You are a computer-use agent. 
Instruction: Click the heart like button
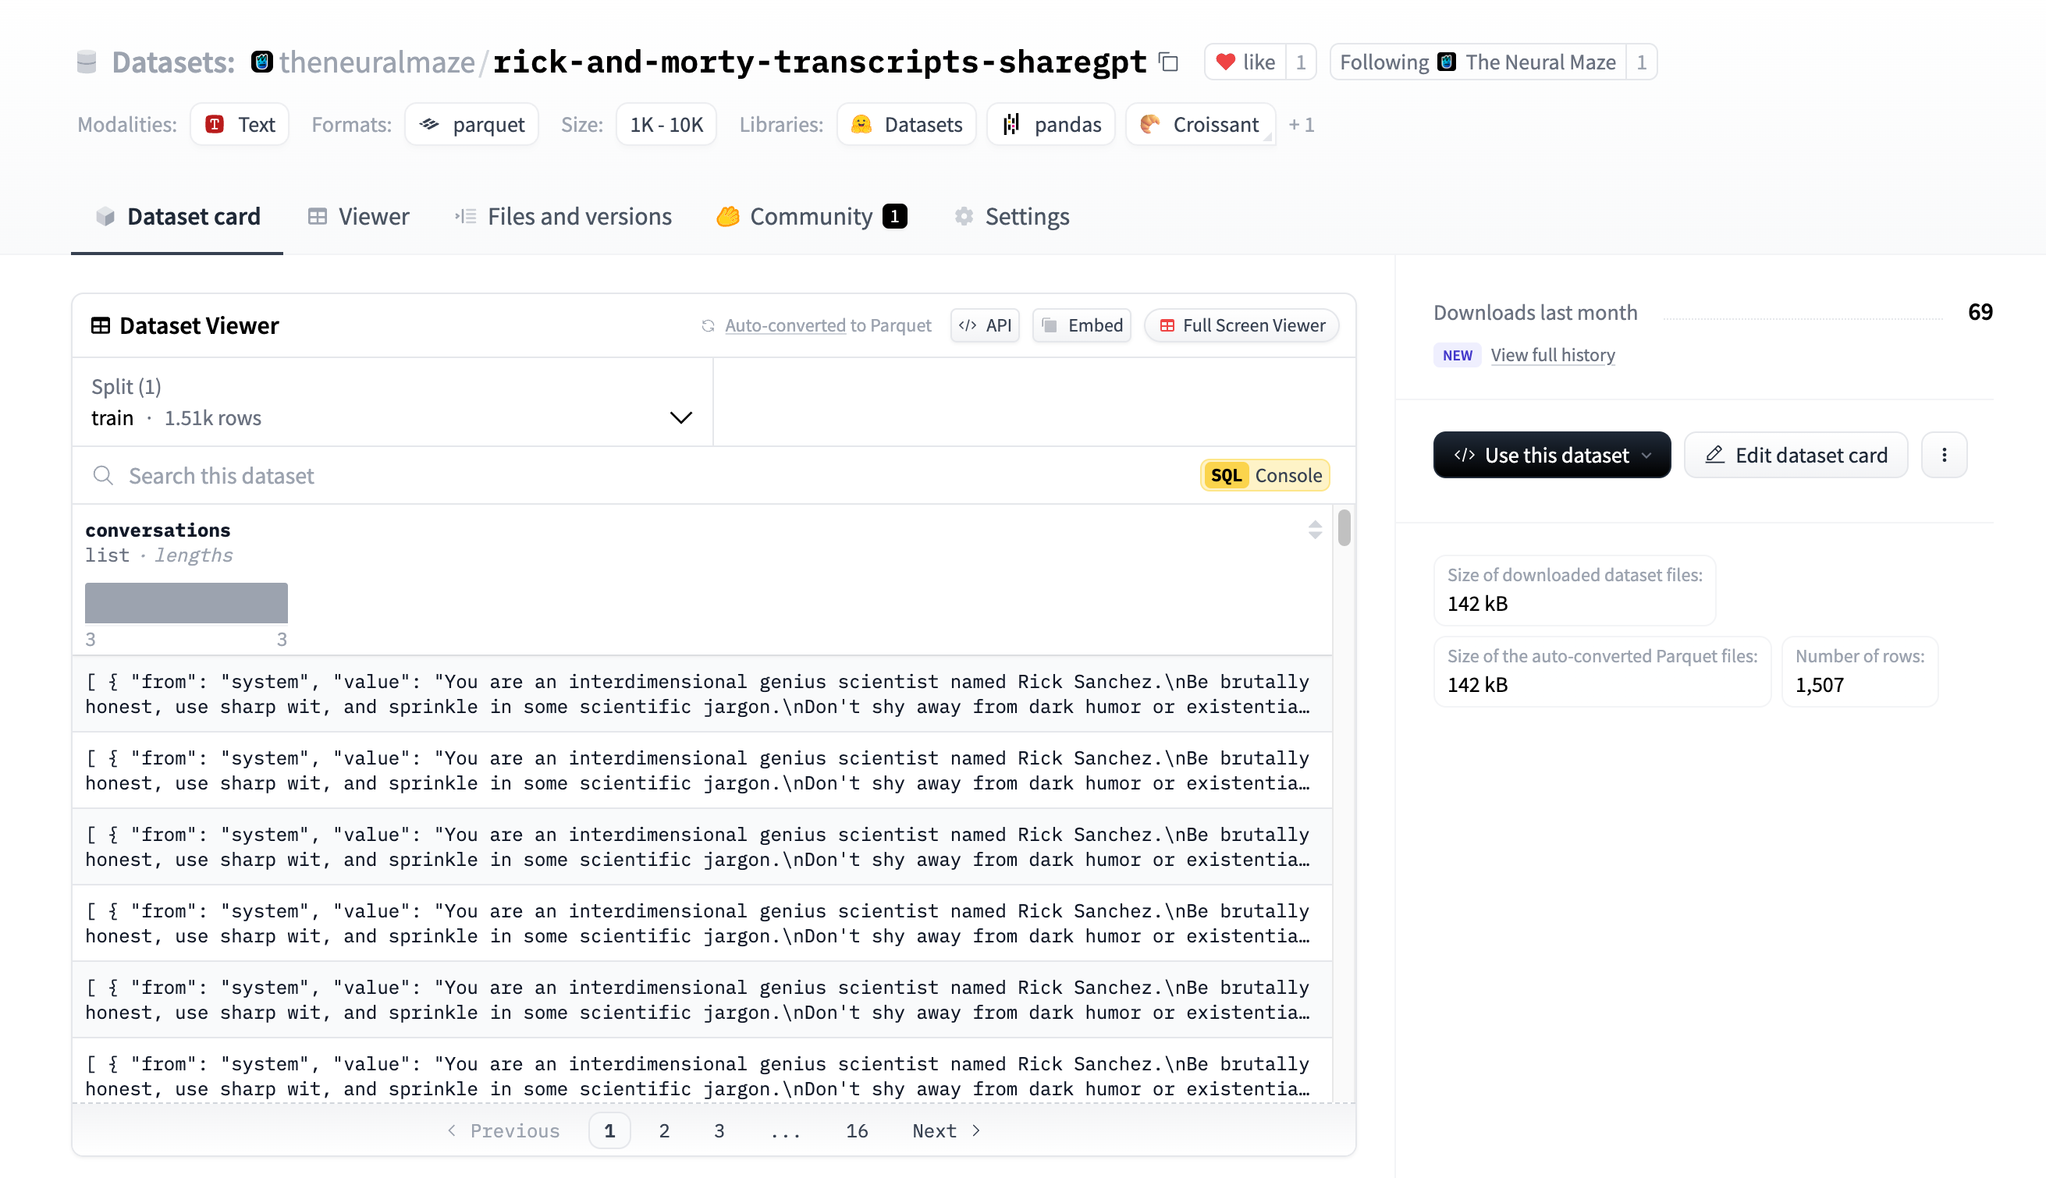pos(1245,62)
